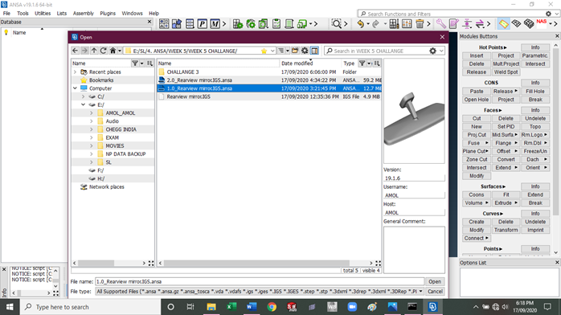Create a new folder via the folder icon
Viewport: 561px width, 315px height.
295,51
